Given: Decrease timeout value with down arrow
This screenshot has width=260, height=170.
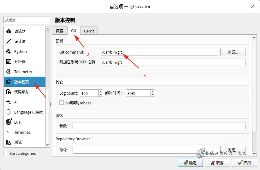Looking at the screenshot, I should (x=153, y=95).
